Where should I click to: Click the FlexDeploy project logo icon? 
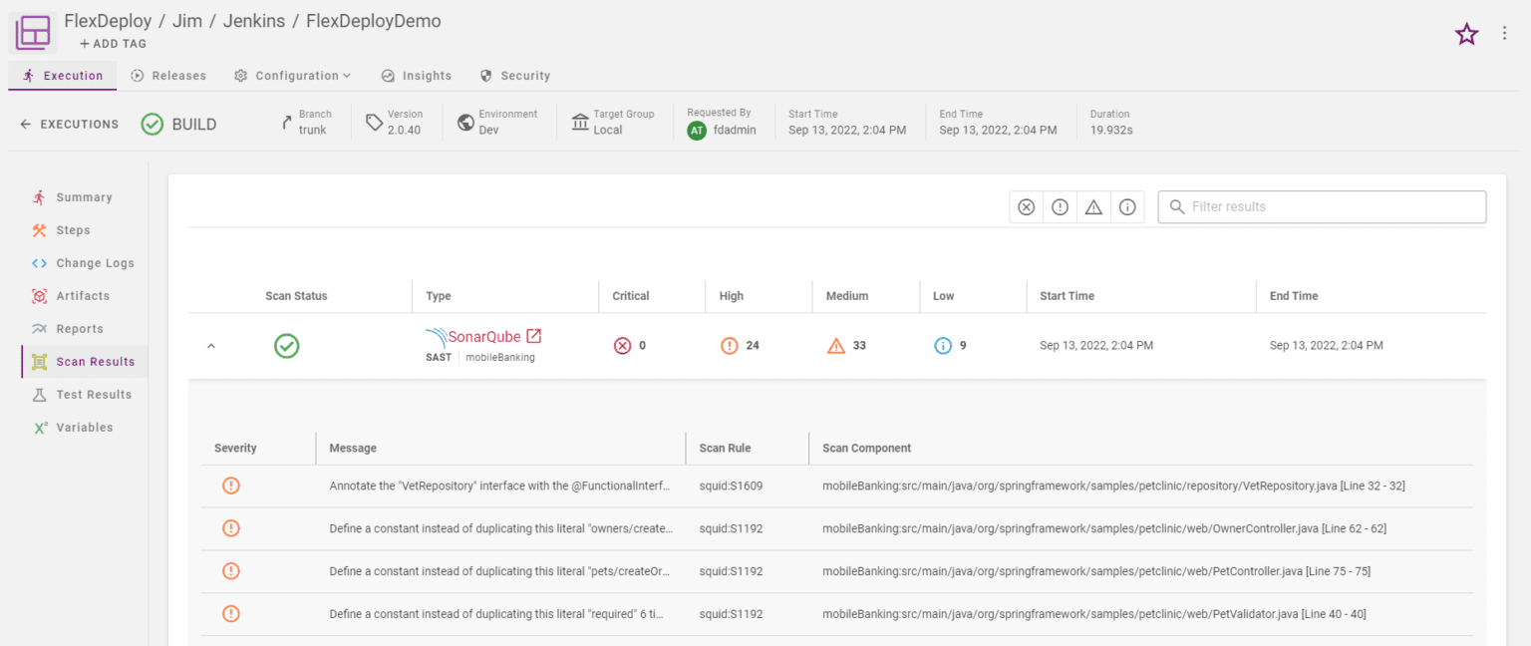[32, 31]
